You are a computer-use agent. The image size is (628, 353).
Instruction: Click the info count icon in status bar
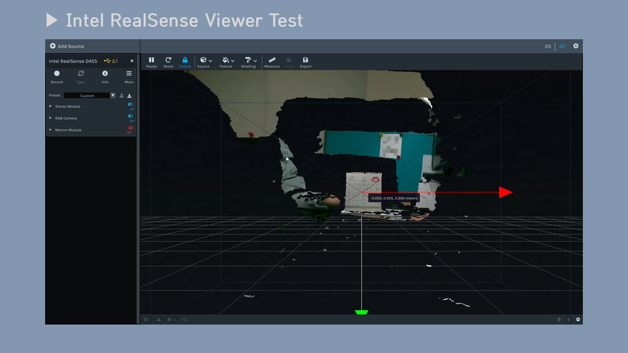point(171,320)
